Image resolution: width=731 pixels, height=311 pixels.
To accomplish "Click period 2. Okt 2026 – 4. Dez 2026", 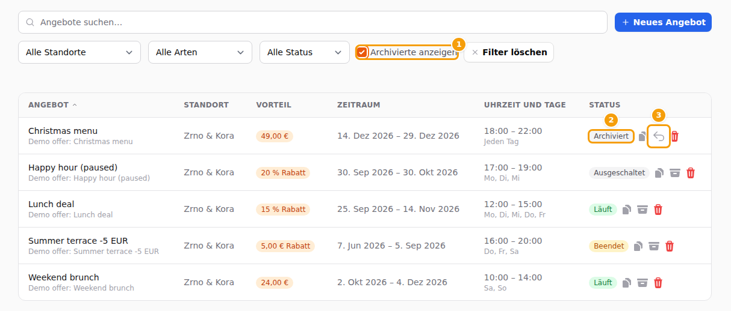I will pos(392,282).
